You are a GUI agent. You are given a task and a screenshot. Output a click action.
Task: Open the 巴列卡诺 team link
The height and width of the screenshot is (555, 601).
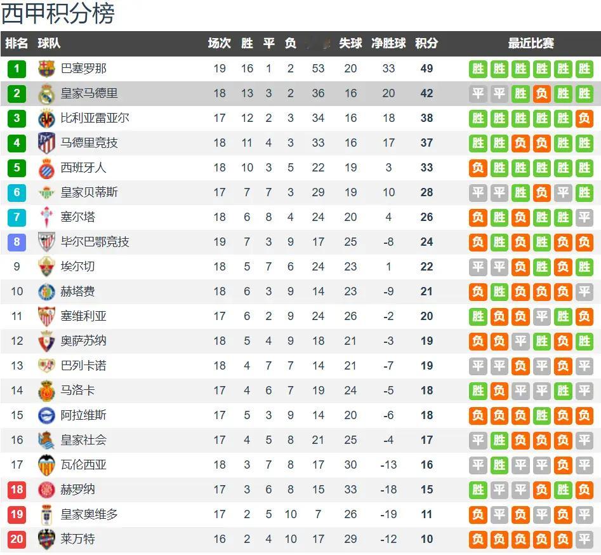84,366
